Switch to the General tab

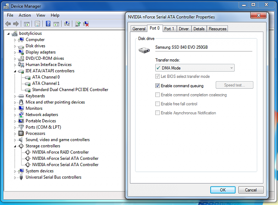click(139, 29)
